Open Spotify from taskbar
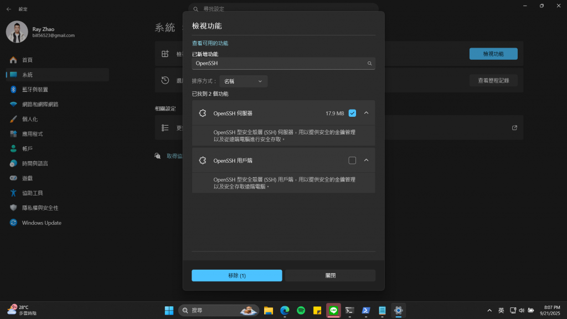 pos(301,310)
